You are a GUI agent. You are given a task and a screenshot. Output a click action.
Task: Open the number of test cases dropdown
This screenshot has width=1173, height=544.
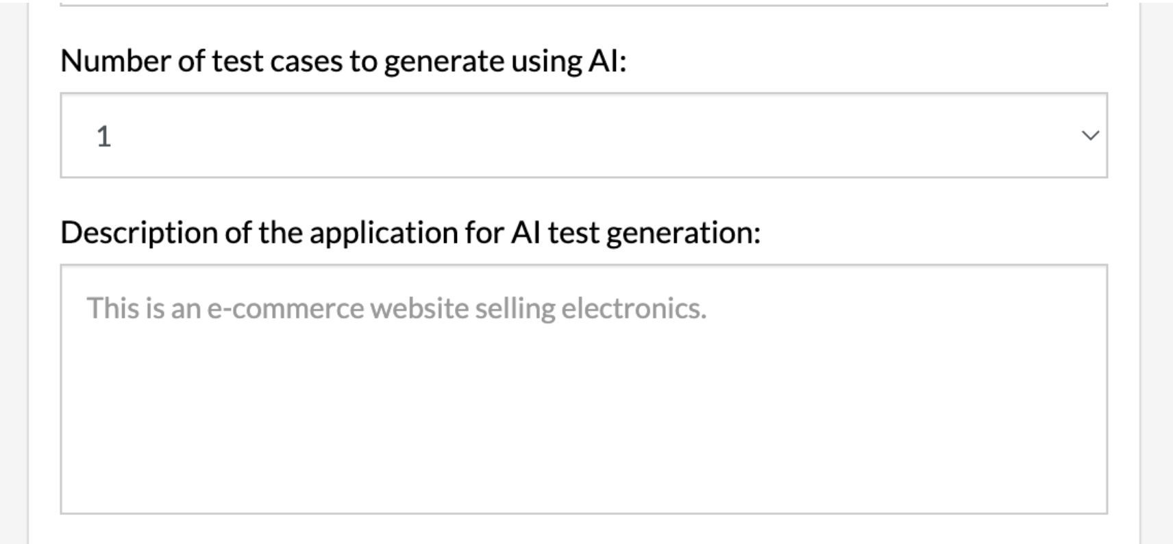[584, 136]
